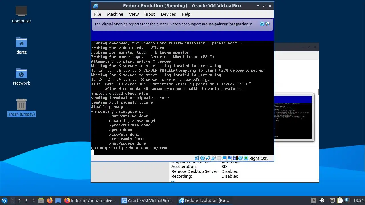Screen dimensions: 365x205
Task: Switch to workspace 3
Action: coord(26,200)
